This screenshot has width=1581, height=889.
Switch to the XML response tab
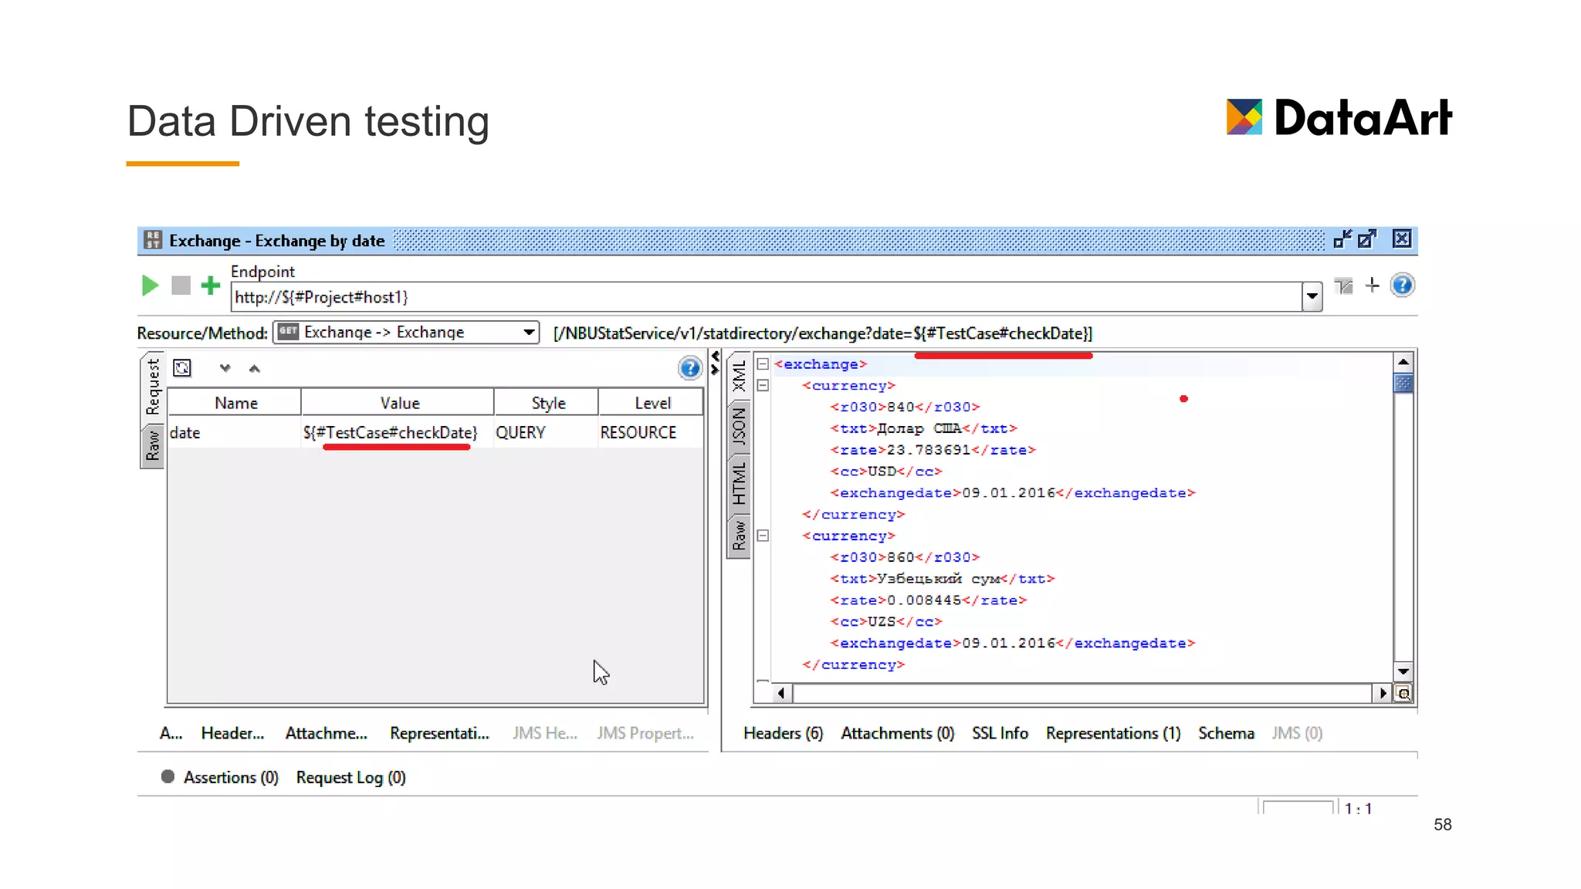point(739,376)
